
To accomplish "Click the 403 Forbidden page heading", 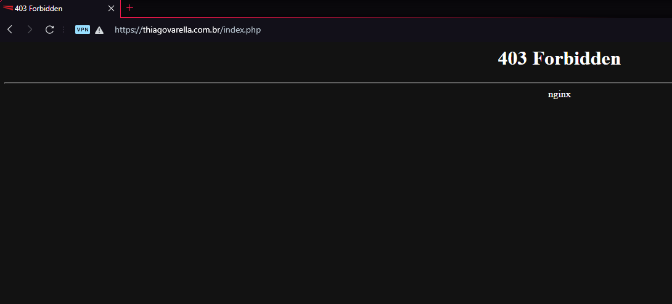I will point(559,58).
